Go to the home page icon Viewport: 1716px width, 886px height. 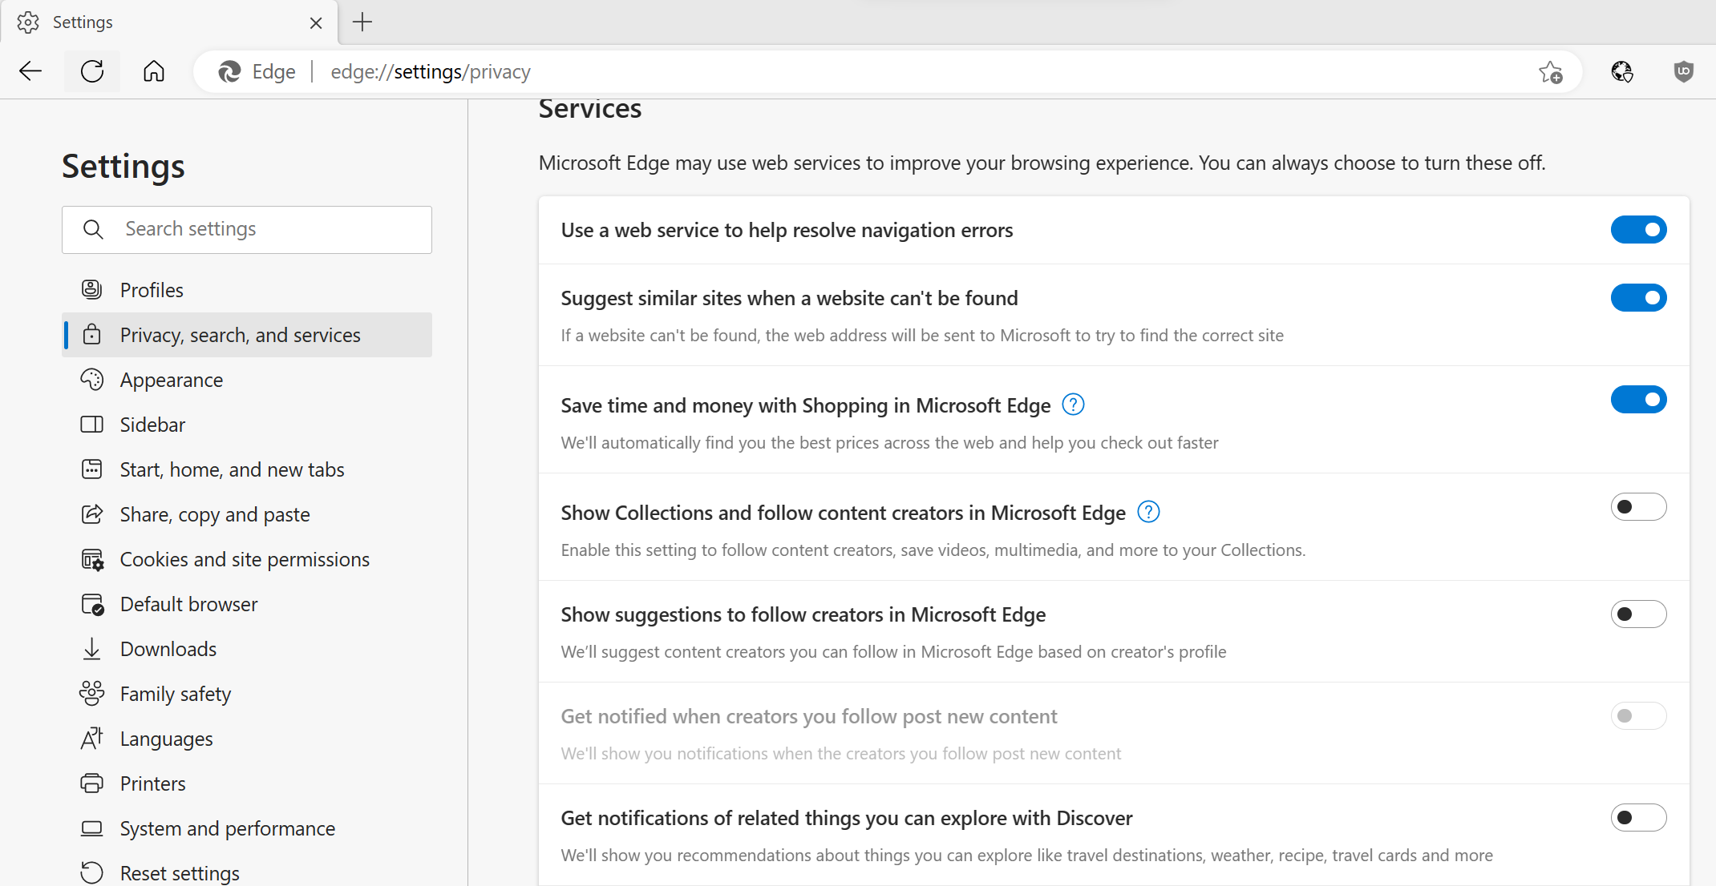point(153,71)
